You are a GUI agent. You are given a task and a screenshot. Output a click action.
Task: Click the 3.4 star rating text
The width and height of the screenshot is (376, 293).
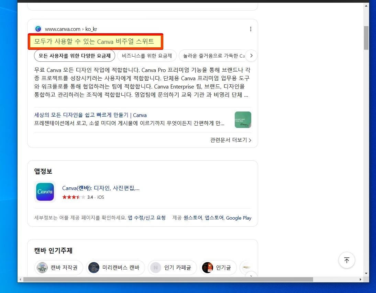90,197
